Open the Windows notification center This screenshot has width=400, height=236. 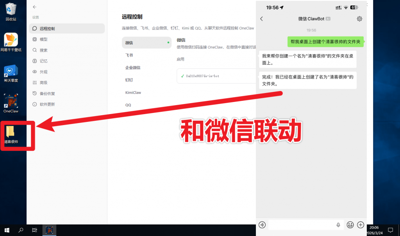click(390, 230)
